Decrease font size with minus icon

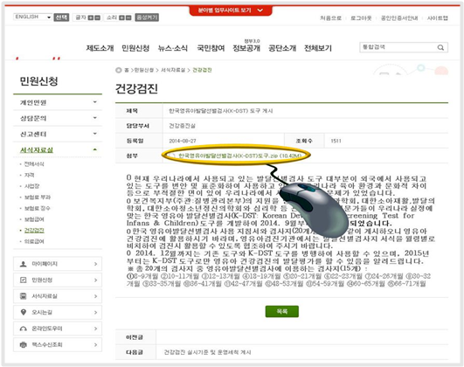97,17
